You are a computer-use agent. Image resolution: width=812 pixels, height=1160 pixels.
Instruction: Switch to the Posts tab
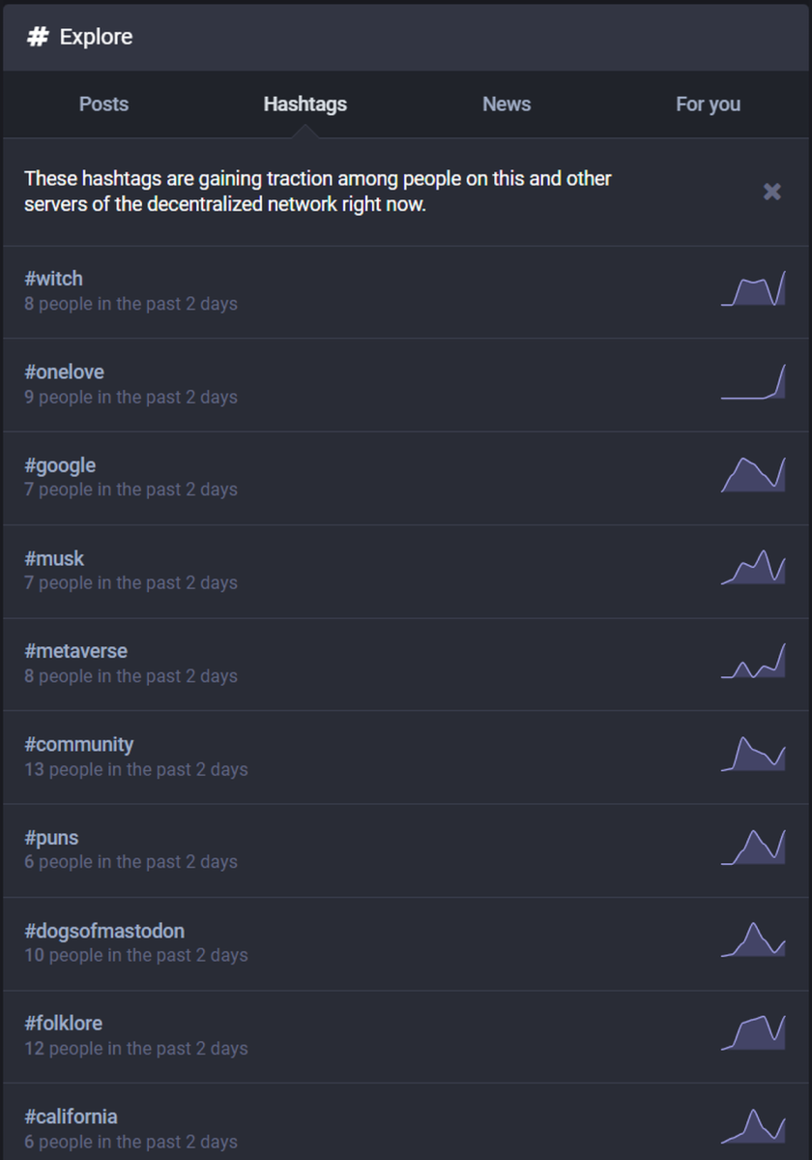point(103,104)
